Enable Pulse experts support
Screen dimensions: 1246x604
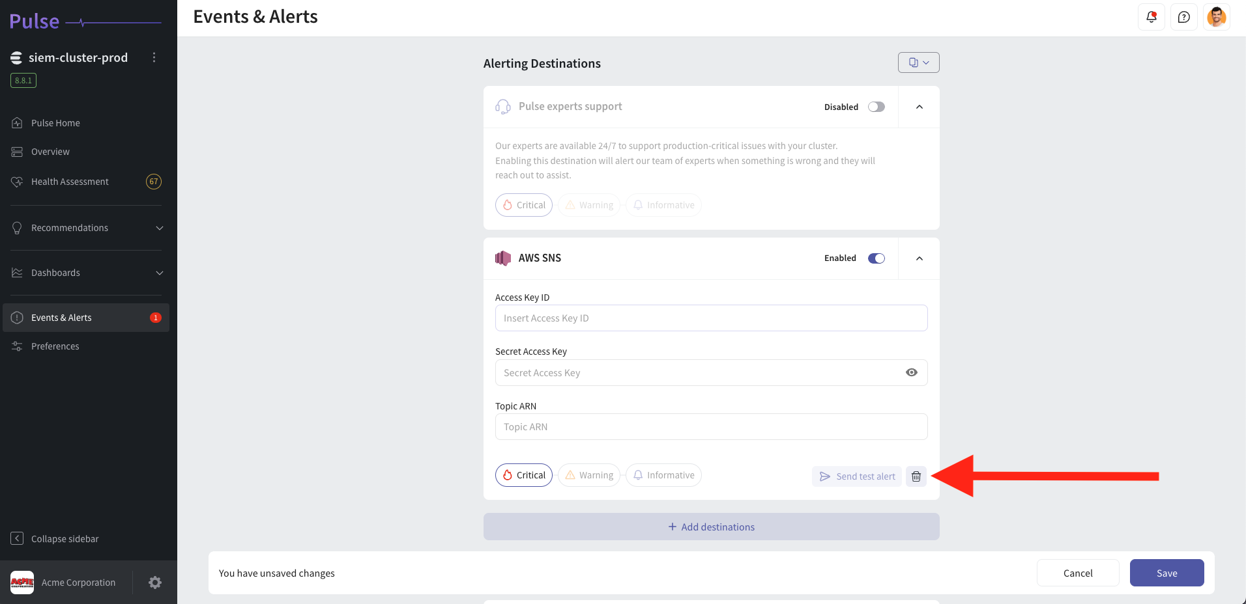[x=876, y=107]
